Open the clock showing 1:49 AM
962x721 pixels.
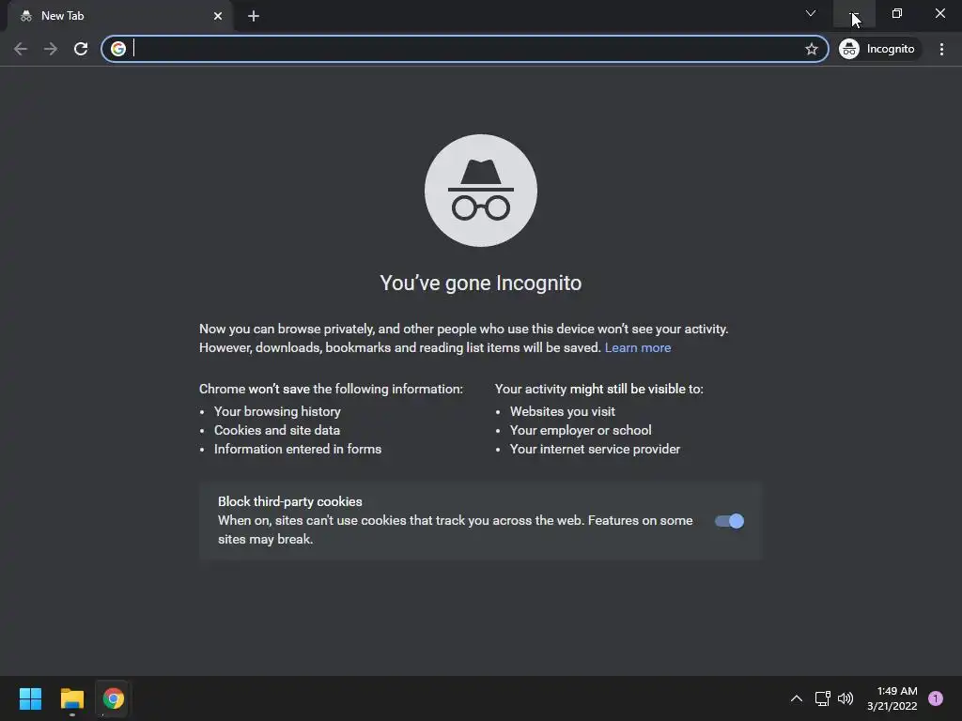(892, 698)
